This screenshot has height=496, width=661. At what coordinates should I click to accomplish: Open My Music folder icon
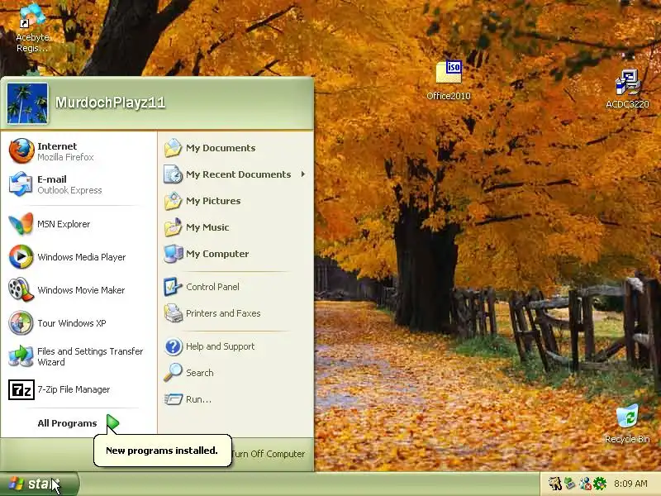click(173, 227)
